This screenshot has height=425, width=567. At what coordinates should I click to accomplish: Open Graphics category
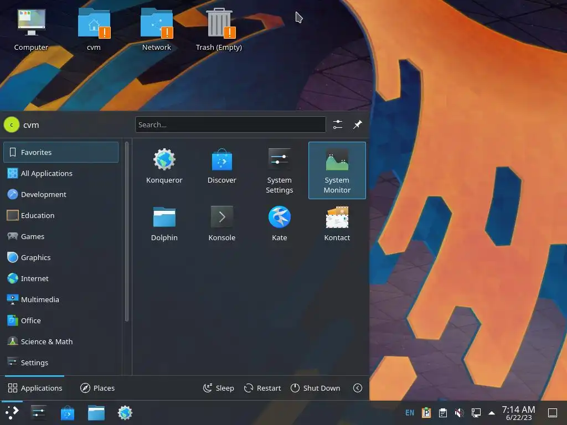61,257
